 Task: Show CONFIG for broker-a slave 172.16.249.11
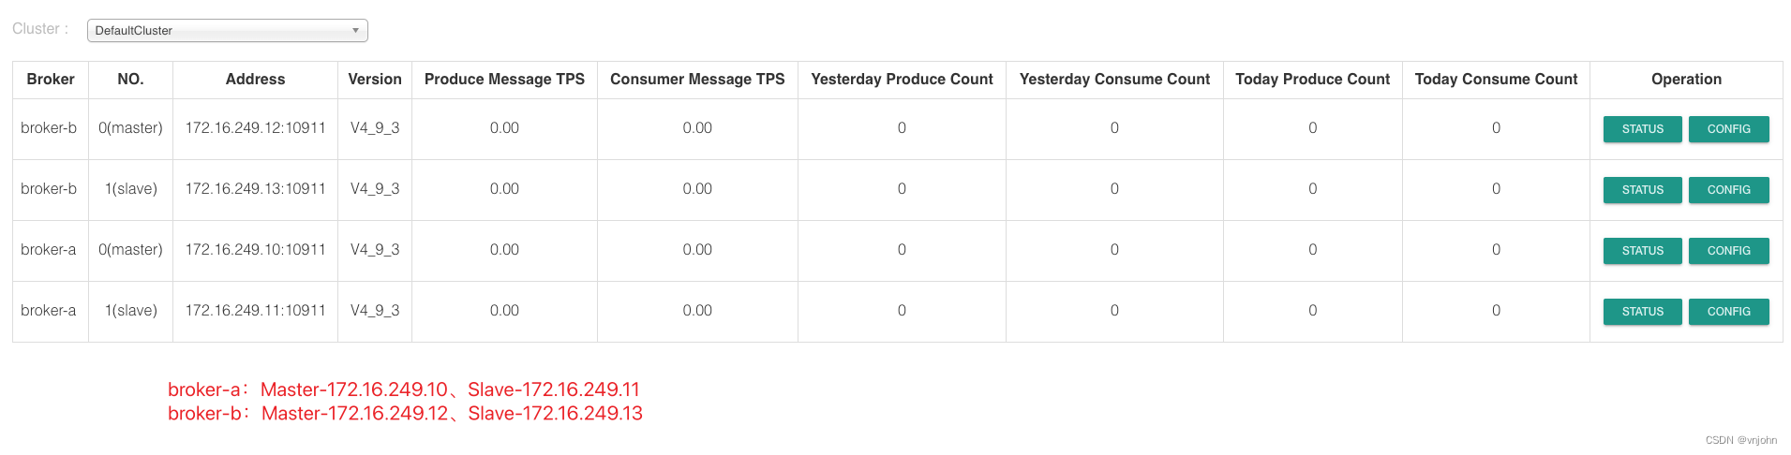[1728, 312]
